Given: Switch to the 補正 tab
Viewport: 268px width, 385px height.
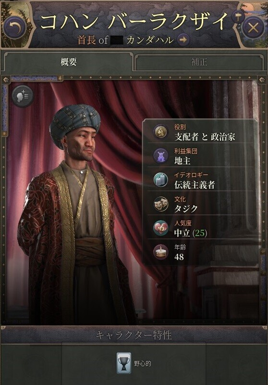Looking at the screenshot, I should tap(199, 62).
